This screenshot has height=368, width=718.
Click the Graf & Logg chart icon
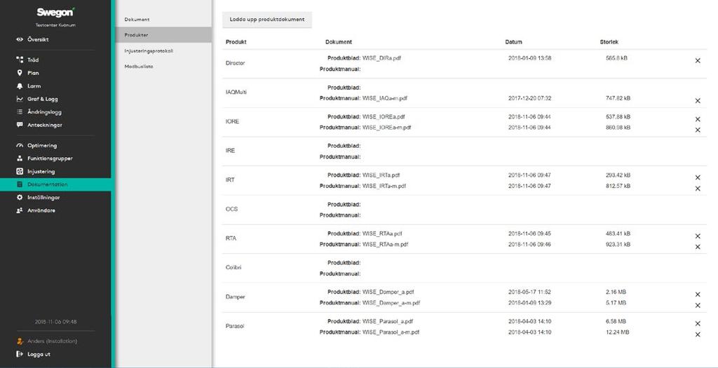[x=20, y=99]
